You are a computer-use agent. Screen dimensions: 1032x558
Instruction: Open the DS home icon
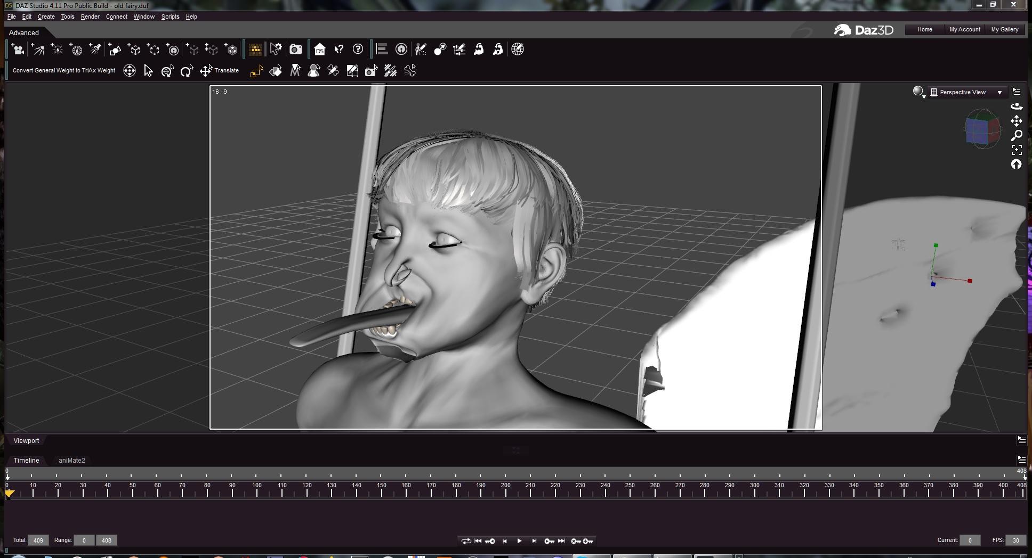point(319,50)
